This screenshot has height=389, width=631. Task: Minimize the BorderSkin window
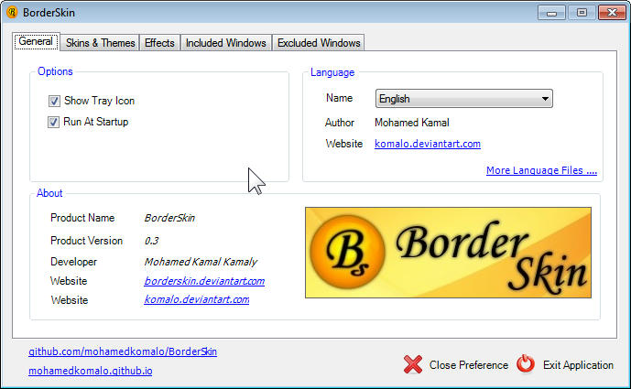551,13
